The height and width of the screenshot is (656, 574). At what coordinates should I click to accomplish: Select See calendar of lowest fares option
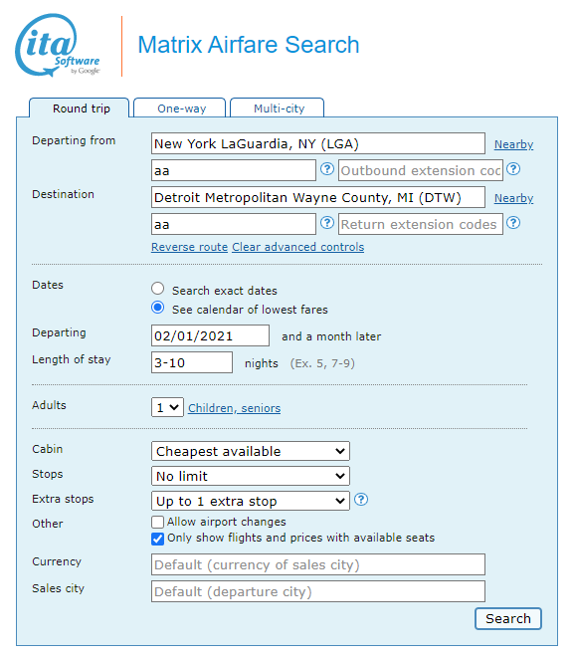pos(157,308)
